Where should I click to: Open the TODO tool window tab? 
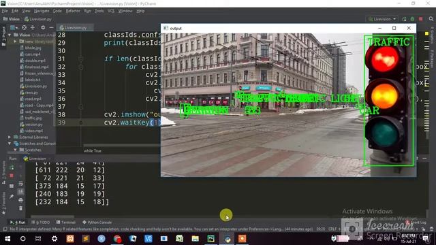pyautogui.click(x=41, y=223)
